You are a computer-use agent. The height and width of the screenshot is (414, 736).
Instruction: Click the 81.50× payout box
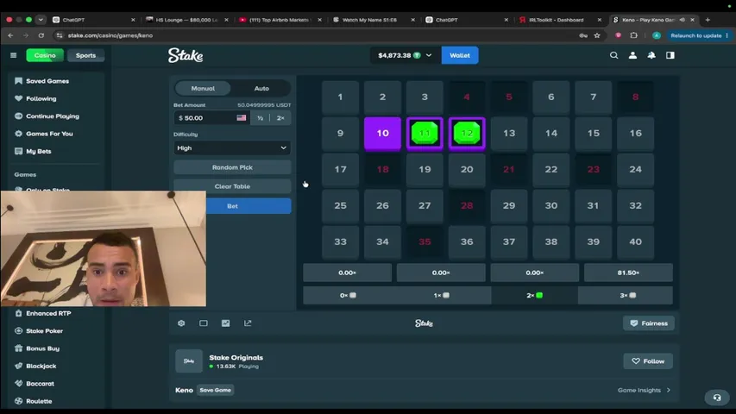pyautogui.click(x=628, y=273)
